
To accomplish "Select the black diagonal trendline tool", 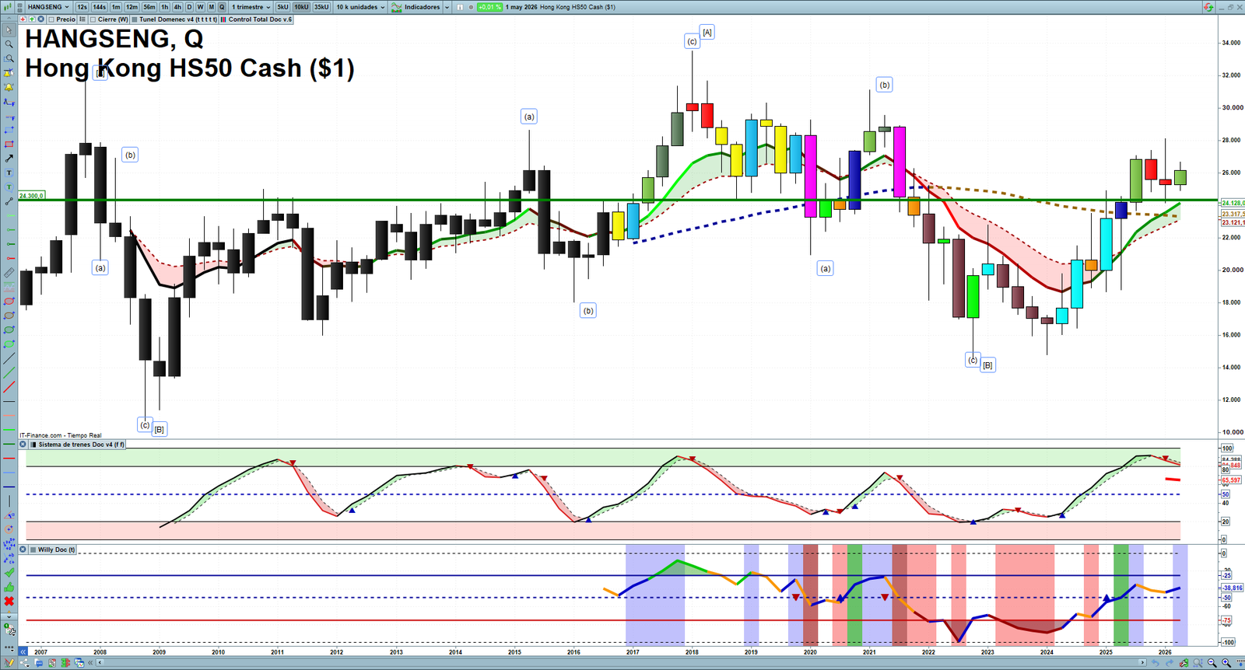I will tap(9, 358).
